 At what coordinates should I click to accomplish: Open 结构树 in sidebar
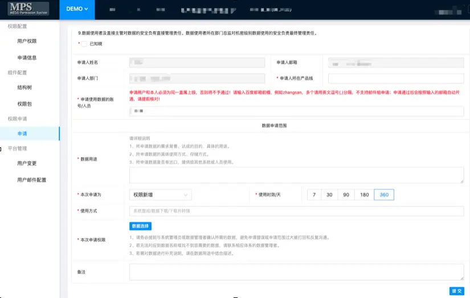click(24, 88)
